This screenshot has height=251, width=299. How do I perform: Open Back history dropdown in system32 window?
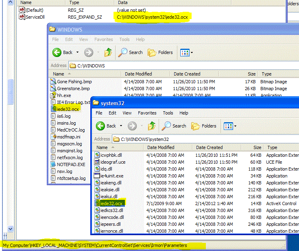coord(121,126)
